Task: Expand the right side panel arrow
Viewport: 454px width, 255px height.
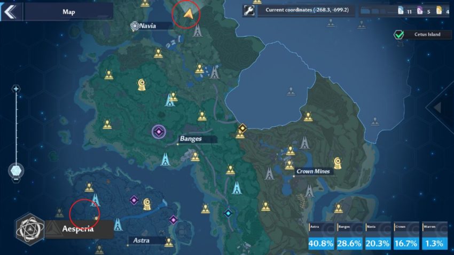Action: pos(437,108)
